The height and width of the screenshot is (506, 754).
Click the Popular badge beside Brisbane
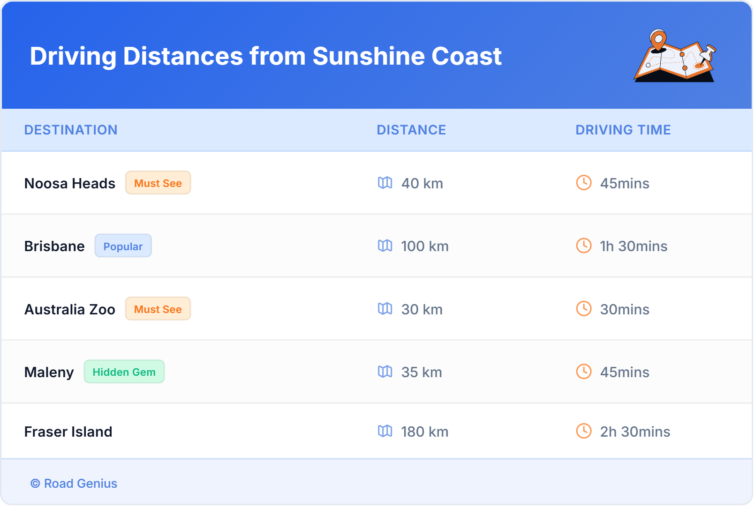click(123, 246)
